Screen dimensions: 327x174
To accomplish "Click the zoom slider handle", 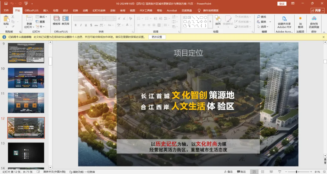I will 296,172.
